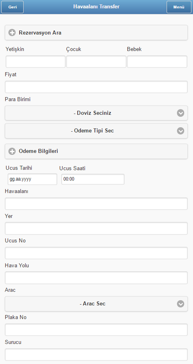Image resolution: width=193 pixels, height=364 pixels.
Task: Pick the Ucus Tarihi date field
Action: click(32, 179)
